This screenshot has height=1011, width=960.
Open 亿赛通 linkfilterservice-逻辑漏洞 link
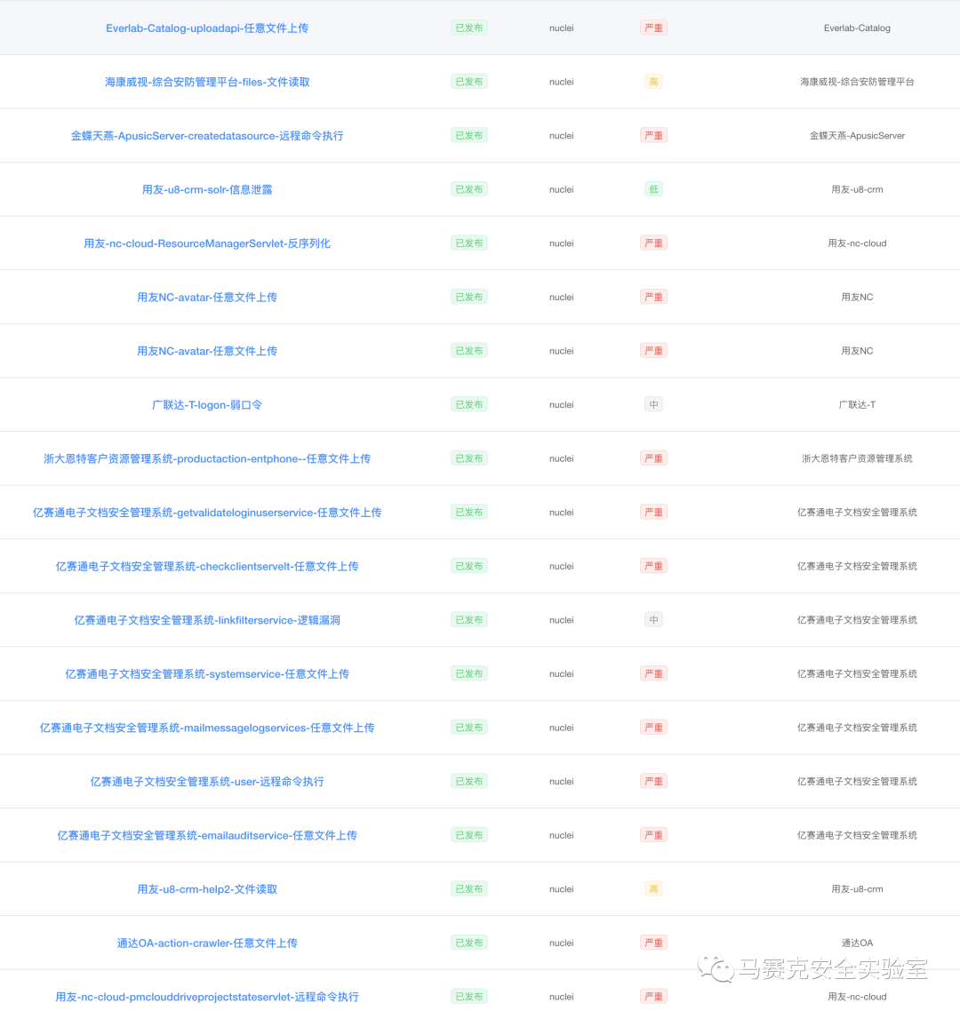207,620
